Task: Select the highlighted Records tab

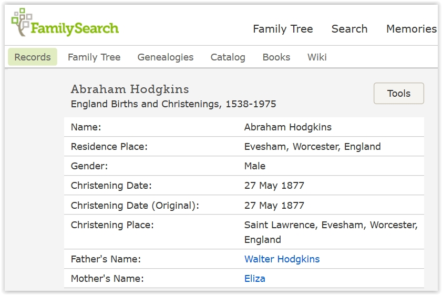Action: 33,57
